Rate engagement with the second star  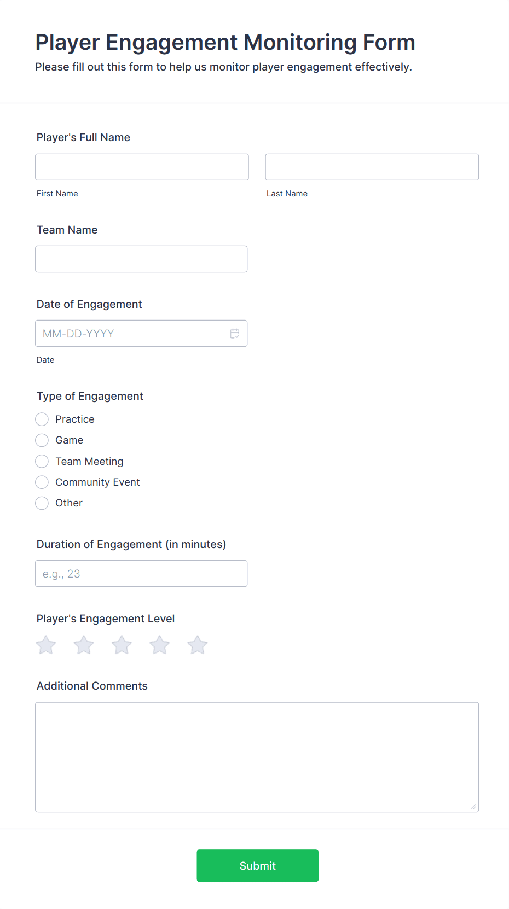point(84,645)
